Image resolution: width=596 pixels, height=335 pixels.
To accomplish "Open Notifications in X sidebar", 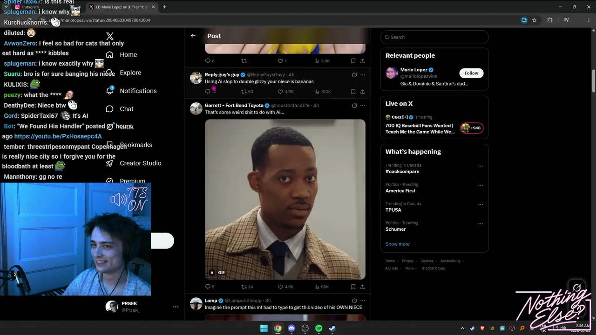I will tap(131, 91).
